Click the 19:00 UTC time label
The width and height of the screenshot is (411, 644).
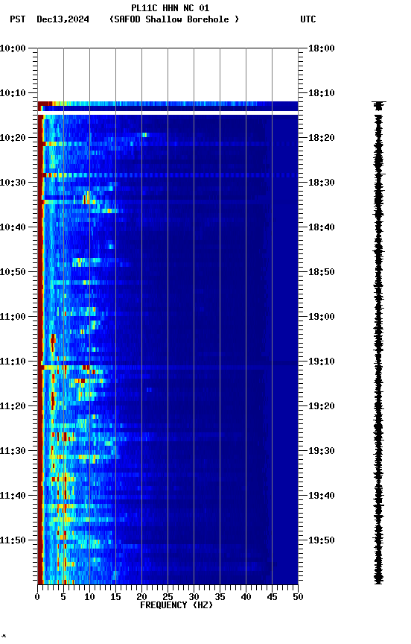[322, 317]
